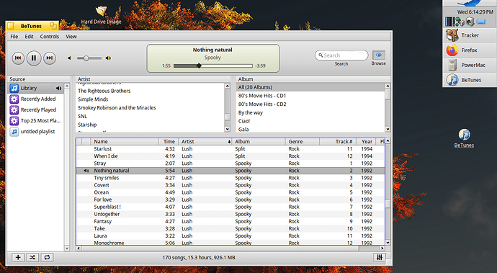Select the song Starlust
The width and height of the screenshot is (497, 273).
pyautogui.click(x=230, y=148)
